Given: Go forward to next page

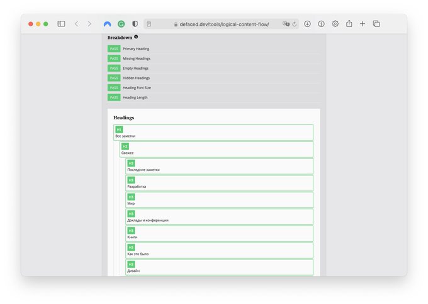Looking at the screenshot, I should [89, 24].
